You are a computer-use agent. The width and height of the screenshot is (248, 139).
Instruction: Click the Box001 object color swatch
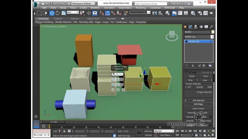tap(213, 32)
